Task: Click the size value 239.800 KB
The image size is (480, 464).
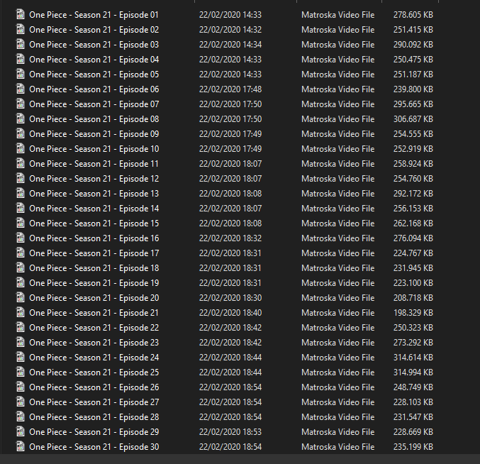Action: pos(413,89)
